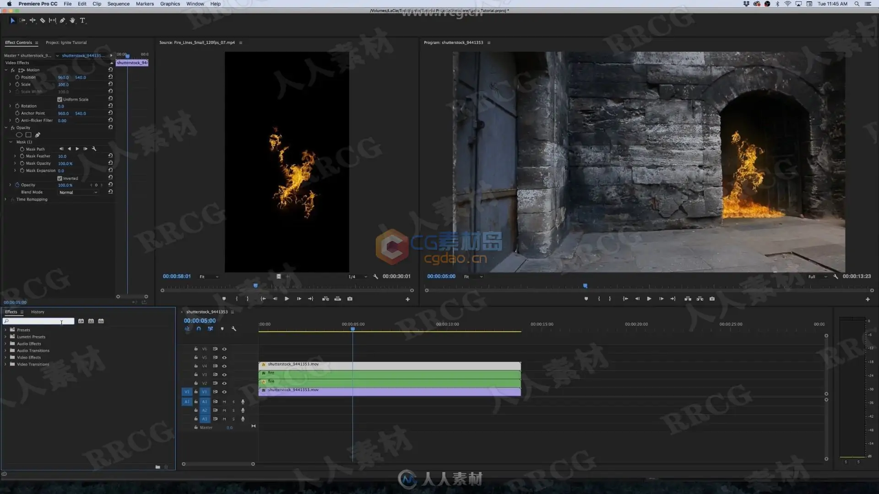
Task: Select the fire clip on track V3
Action: coord(390,375)
